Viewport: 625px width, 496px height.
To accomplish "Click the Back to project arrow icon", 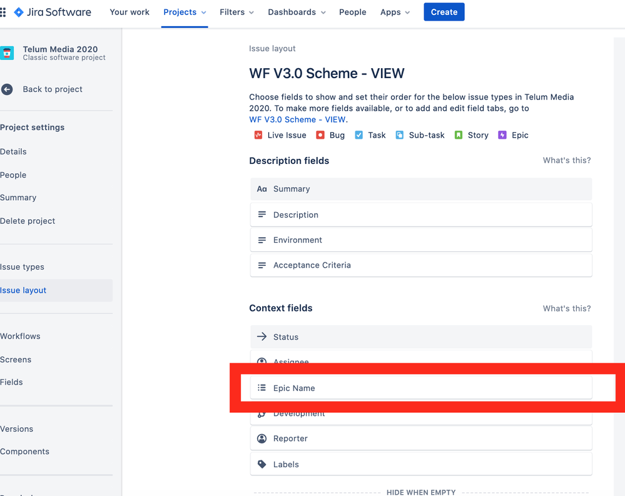I will point(7,89).
